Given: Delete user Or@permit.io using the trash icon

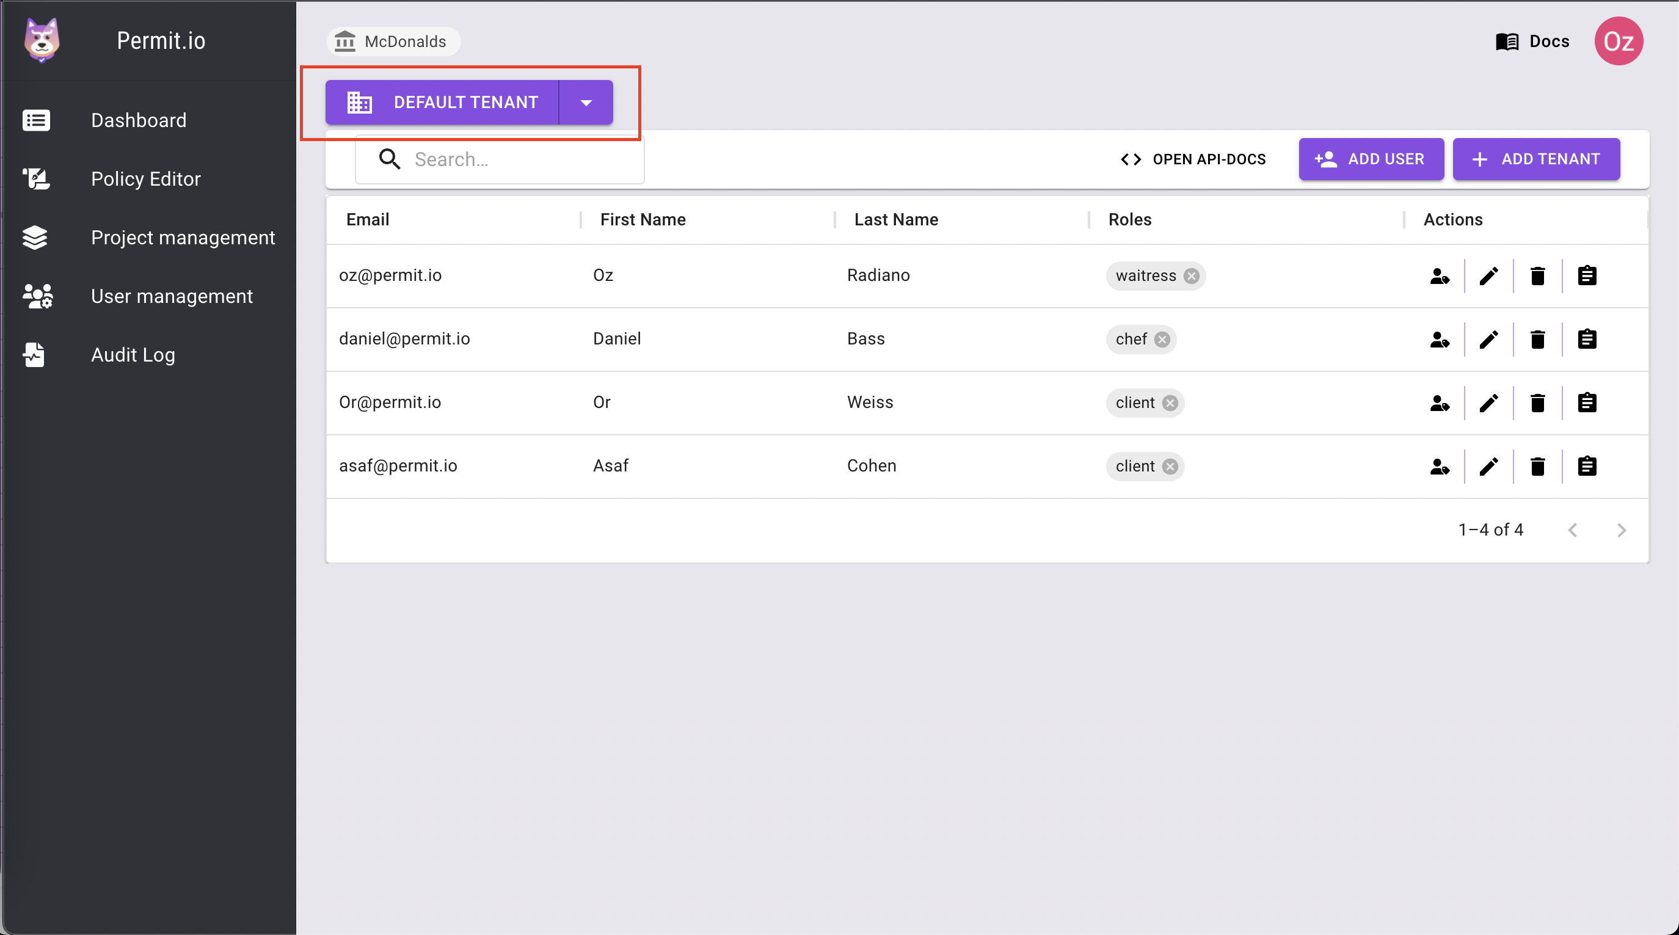Looking at the screenshot, I should click(1537, 402).
